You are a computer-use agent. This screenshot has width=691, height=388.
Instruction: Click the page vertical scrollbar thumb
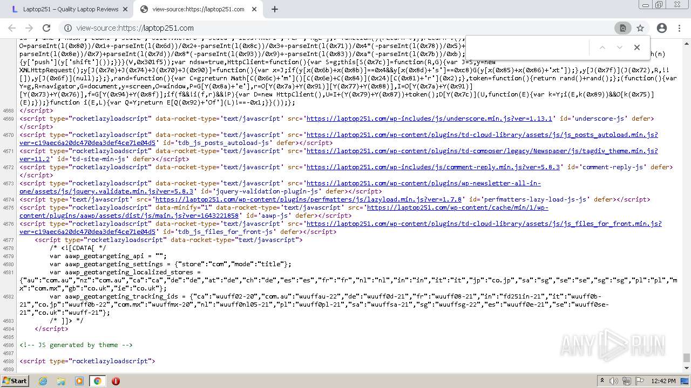pyautogui.click(x=686, y=358)
